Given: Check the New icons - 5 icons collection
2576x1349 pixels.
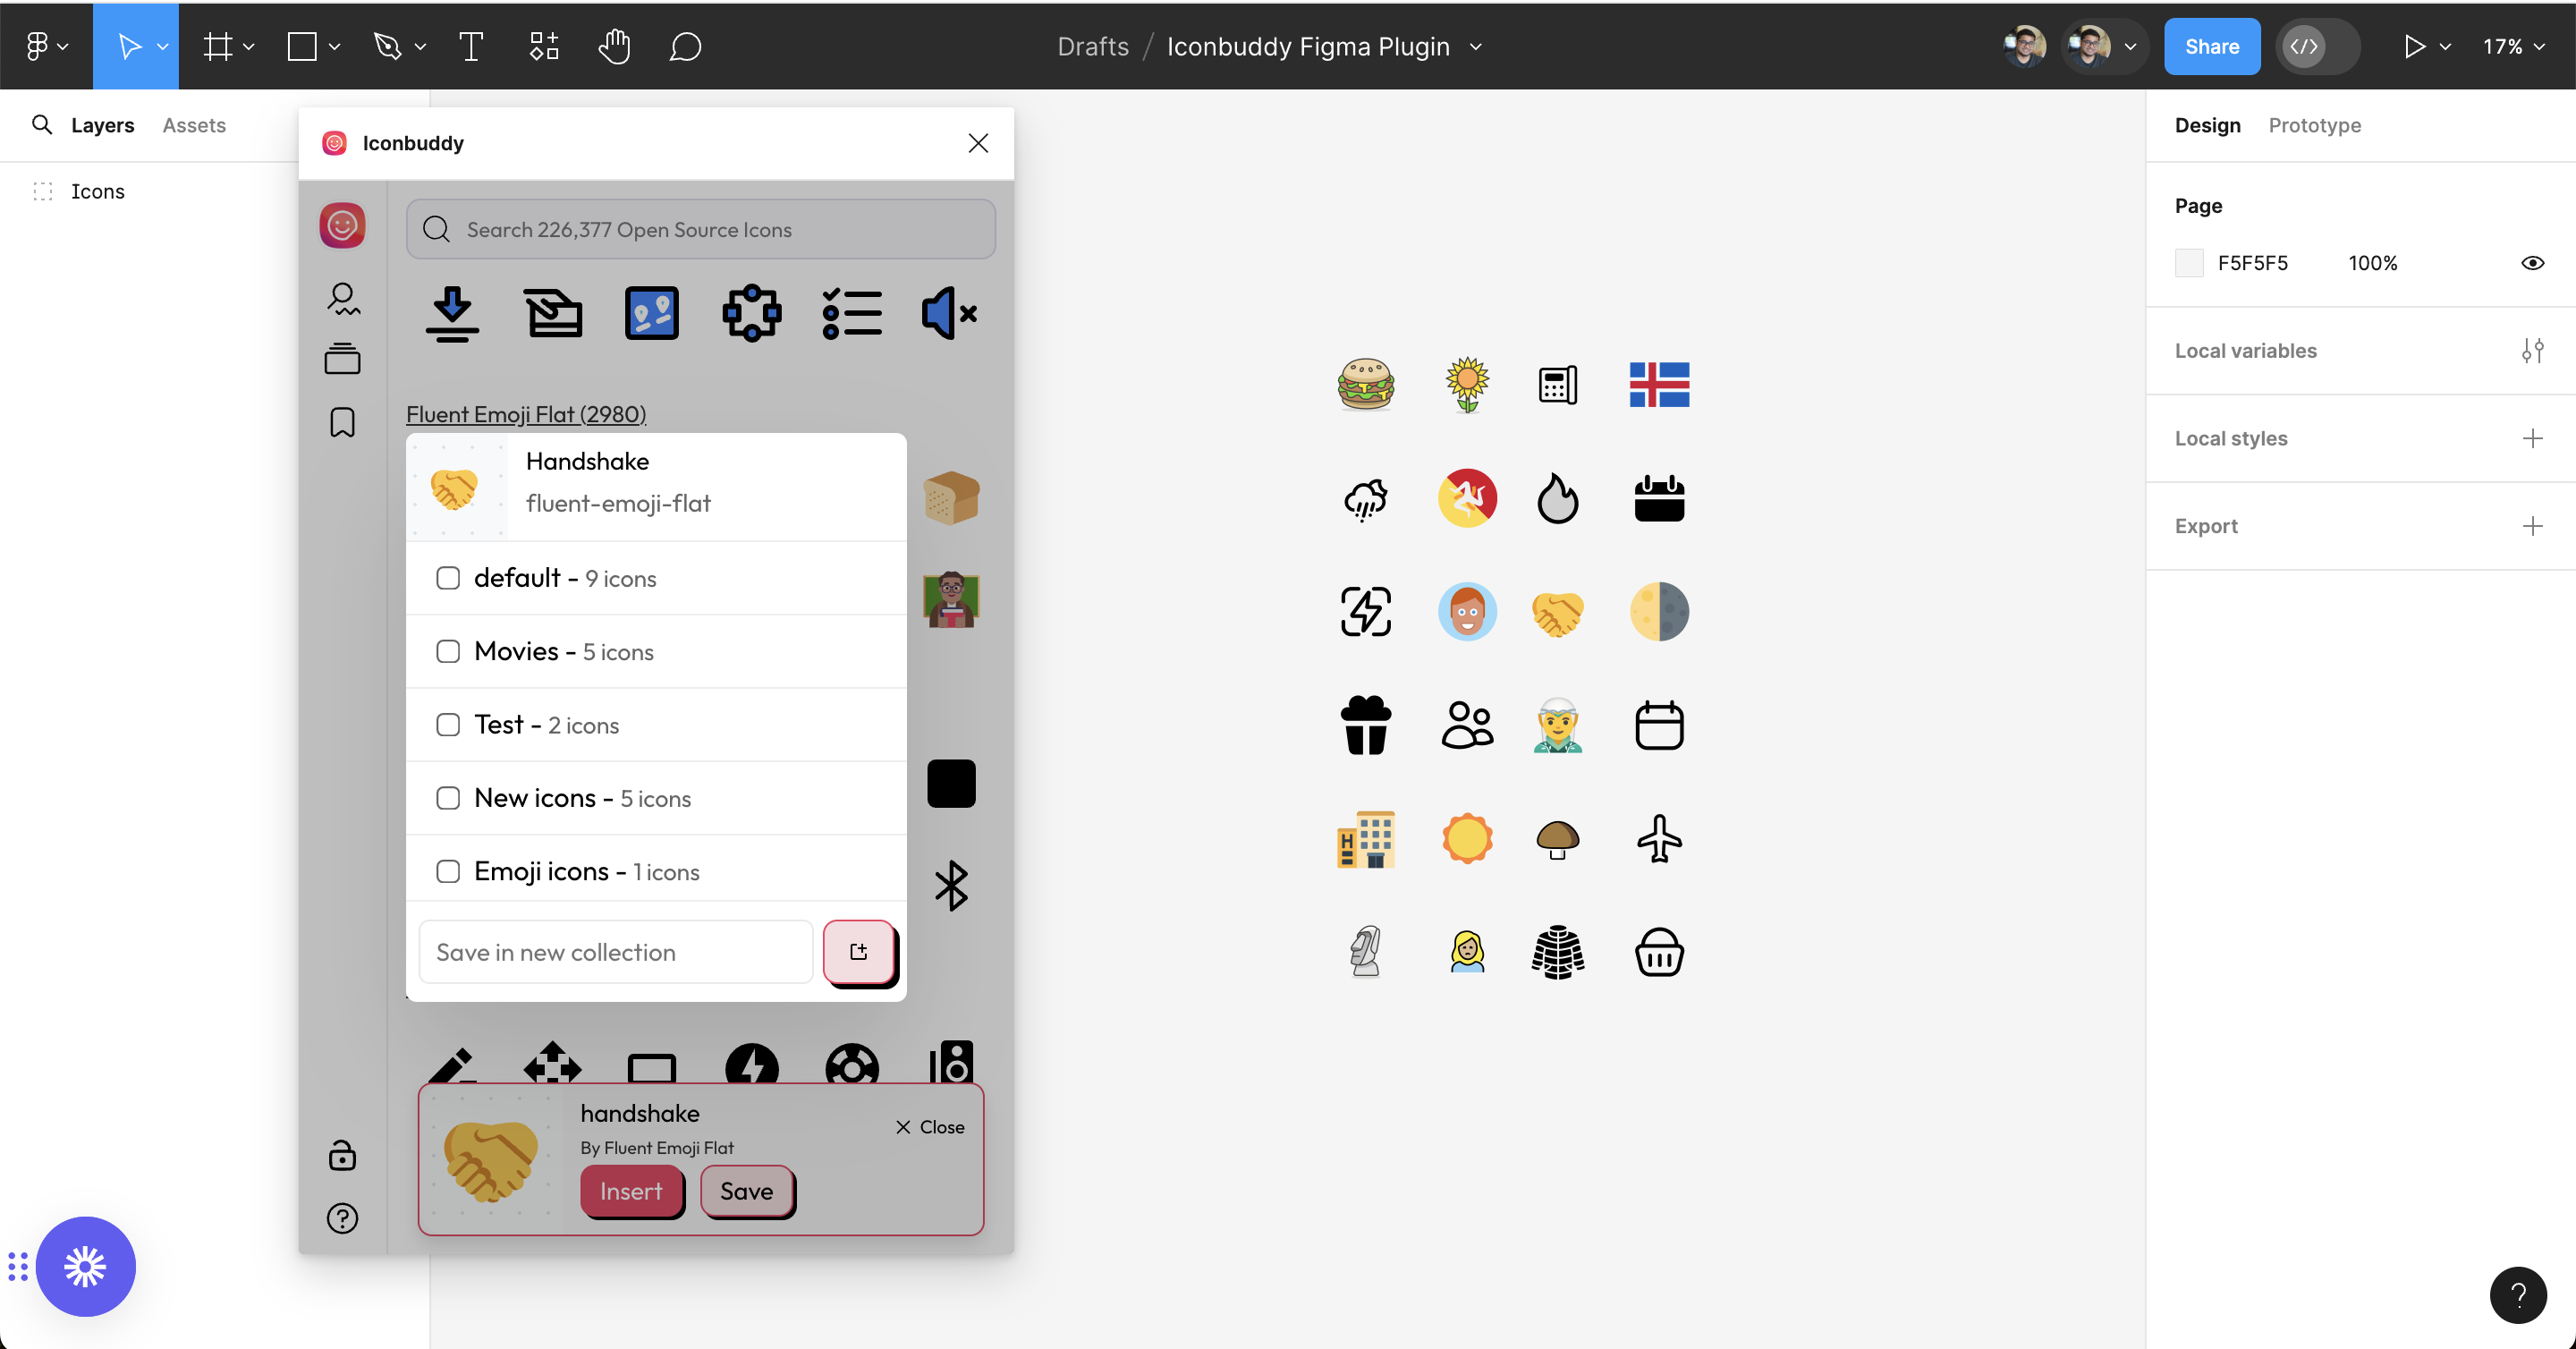Looking at the screenshot, I should coord(448,798).
